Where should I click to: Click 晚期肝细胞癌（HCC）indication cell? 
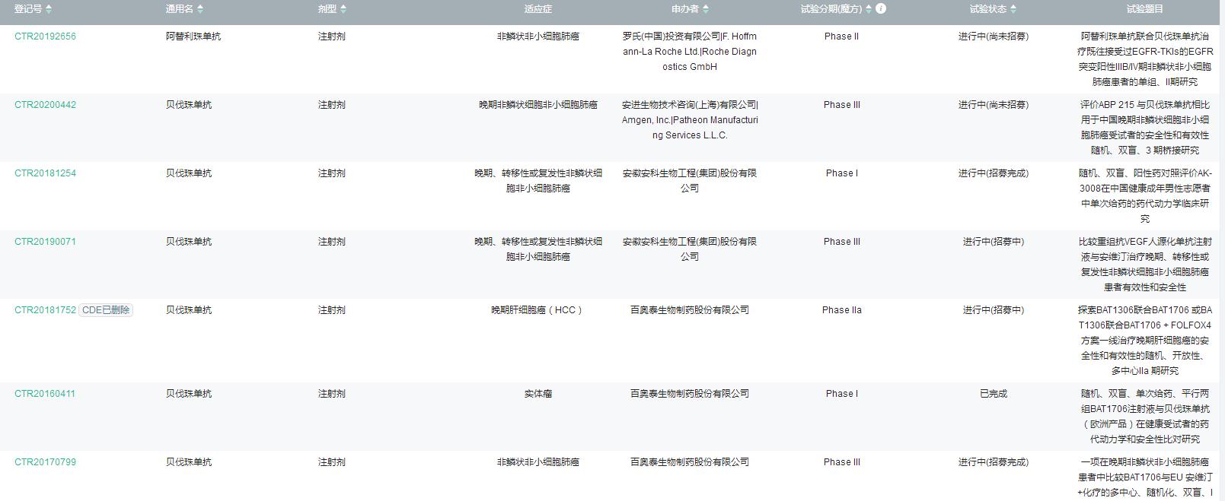538,310
